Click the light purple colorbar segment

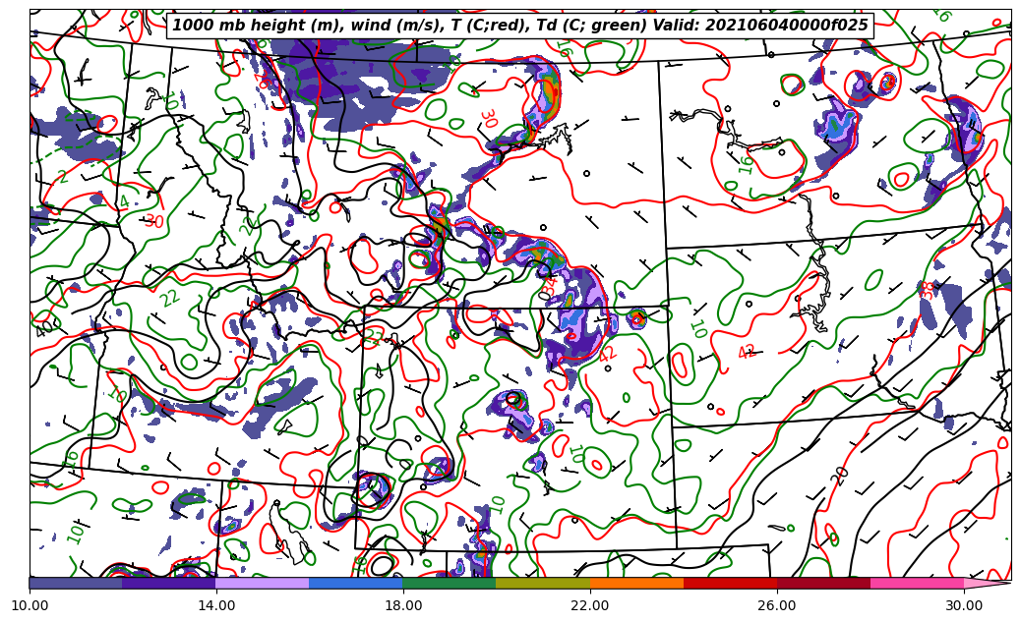tap(262, 583)
